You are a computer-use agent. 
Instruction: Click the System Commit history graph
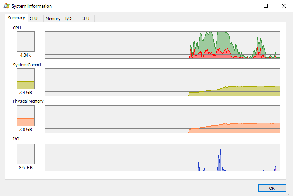coord(163,82)
